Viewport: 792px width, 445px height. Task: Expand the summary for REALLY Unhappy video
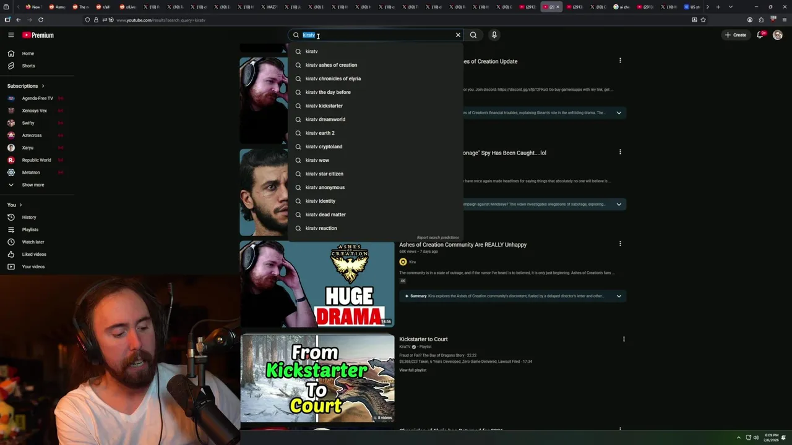click(619, 296)
